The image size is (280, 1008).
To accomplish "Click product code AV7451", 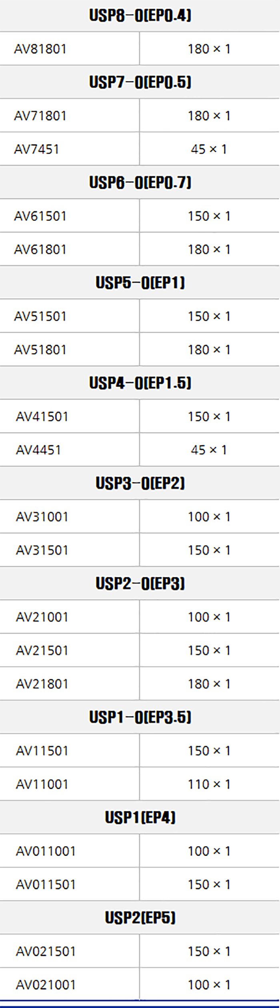I will click(37, 149).
